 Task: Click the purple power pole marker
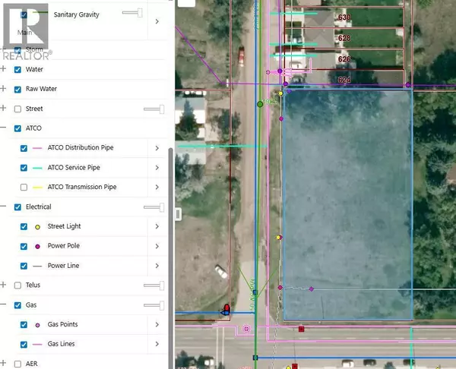(281, 118)
